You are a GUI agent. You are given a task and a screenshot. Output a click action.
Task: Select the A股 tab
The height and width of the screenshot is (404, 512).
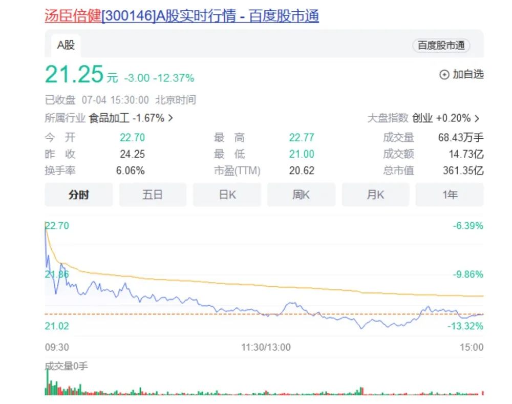click(66, 45)
